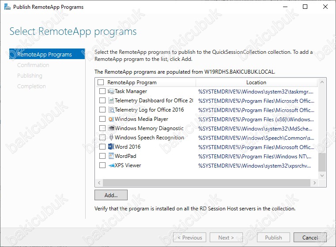This screenshot has height=247, width=336.
Task: Check the select-all box beside RemoteApp Program header
Action: click(x=101, y=82)
